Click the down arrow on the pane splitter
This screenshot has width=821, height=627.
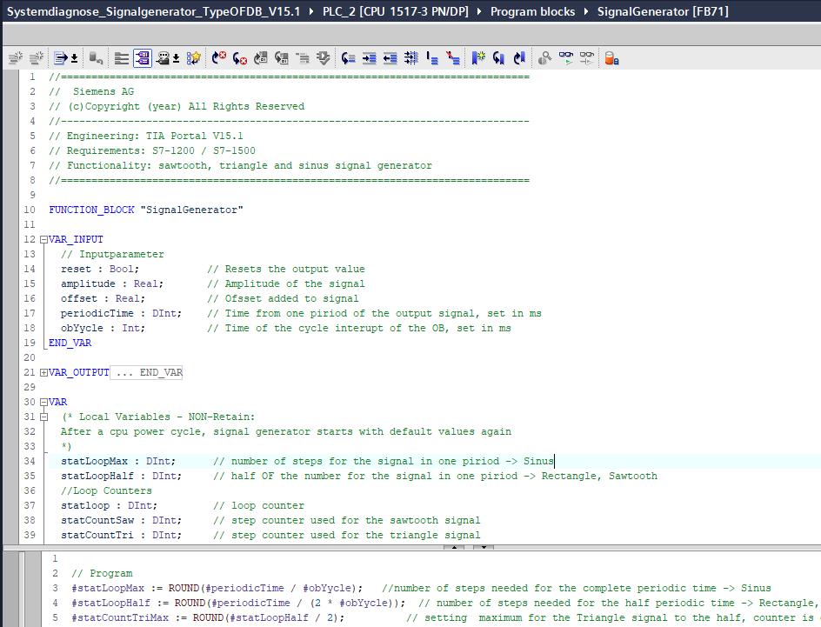484,547
